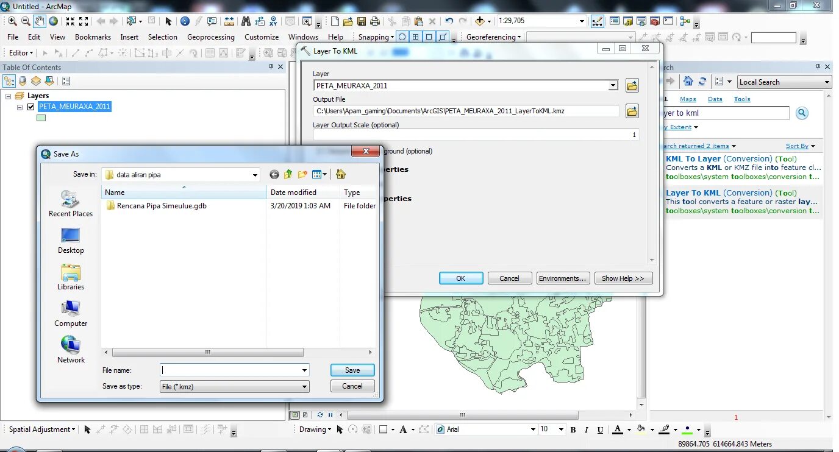This screenshot has width=839, height=452.
Task: Click Save in Save As dialog
Action: [x=352, y=370]
